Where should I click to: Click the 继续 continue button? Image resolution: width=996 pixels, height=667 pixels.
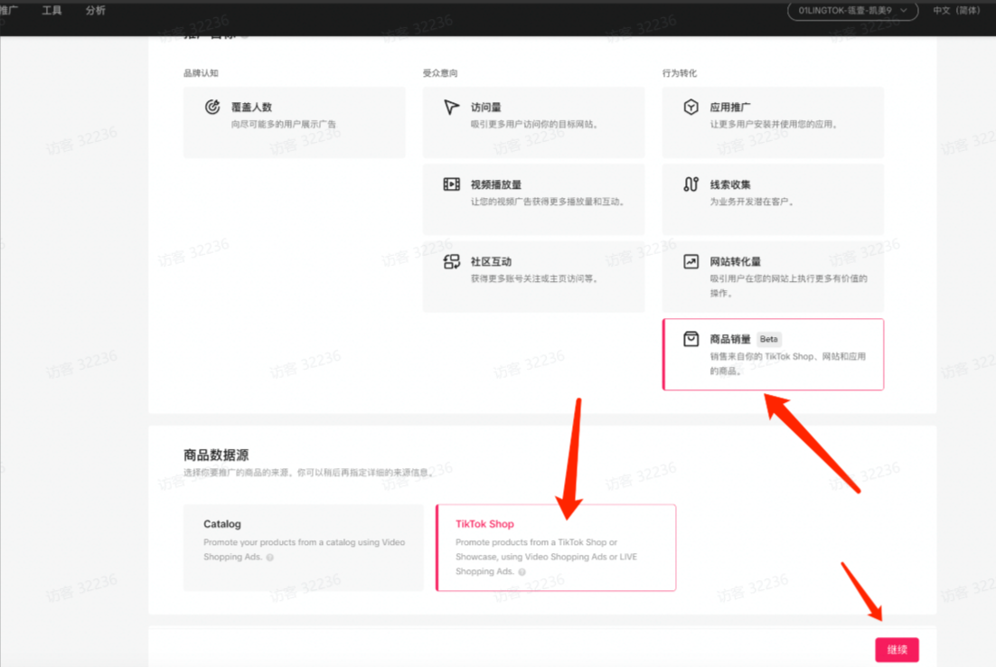coord(896,649)
